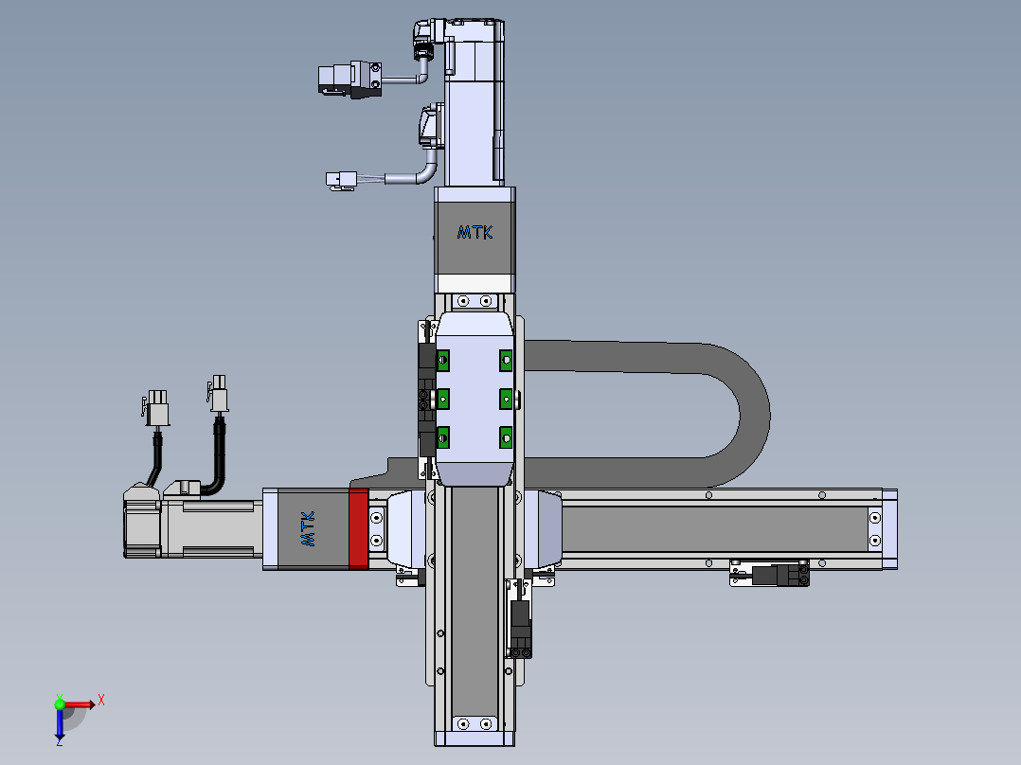Select the rotated MTK label on horizontal actuator
The image size is (1021, 765).
tap(307, 528)
